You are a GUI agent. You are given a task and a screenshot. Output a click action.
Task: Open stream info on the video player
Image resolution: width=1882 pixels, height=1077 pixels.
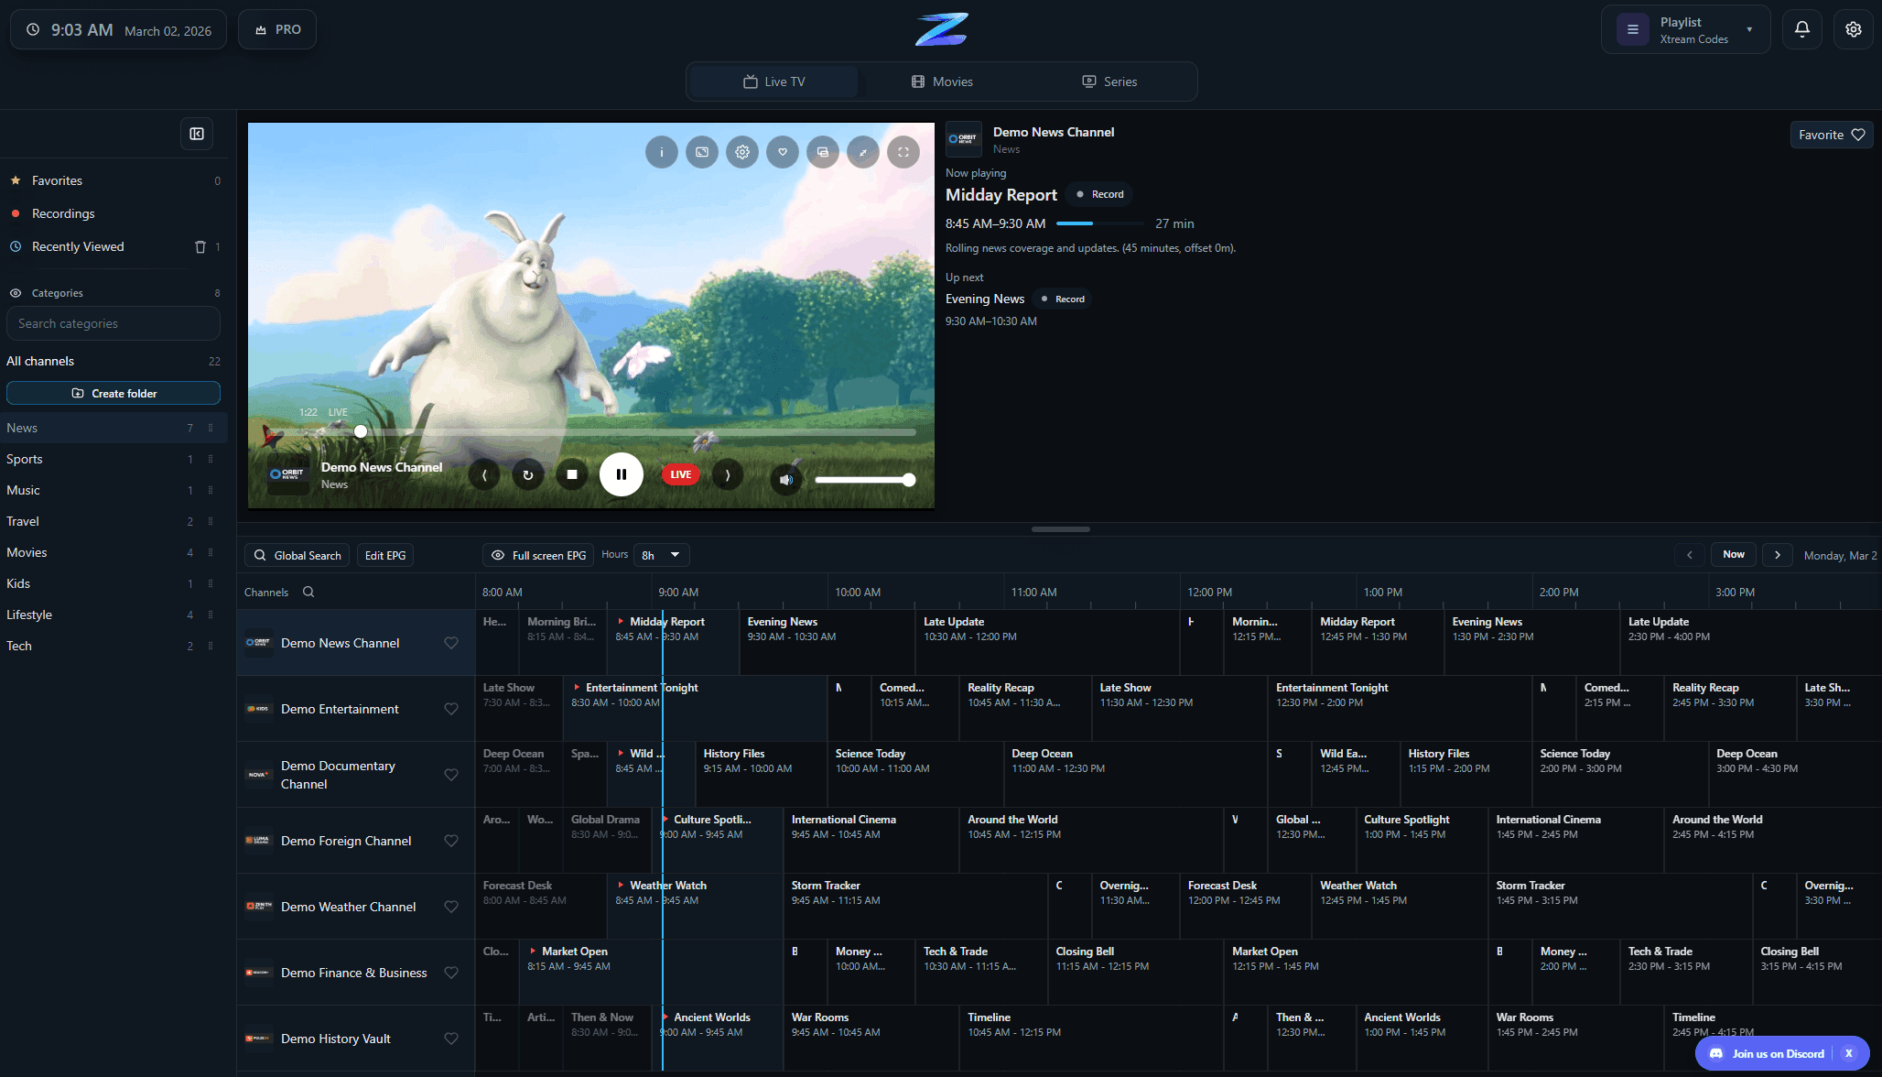pyautogui.click(x=662, y=152)
